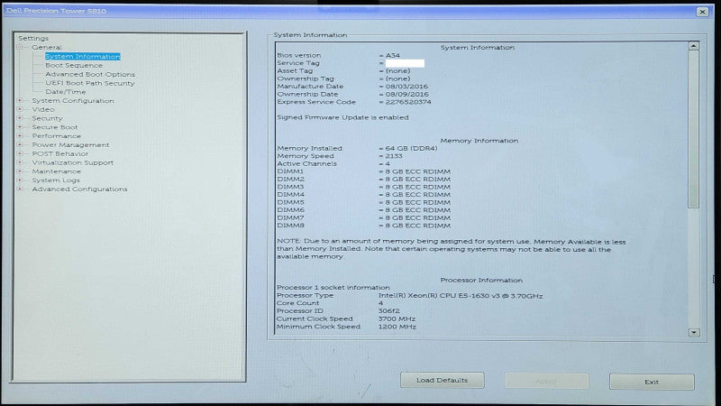Select the Secure Boot category
Image resolution: width=721 pixels, height=406 pixels.
tap(55, 127)
